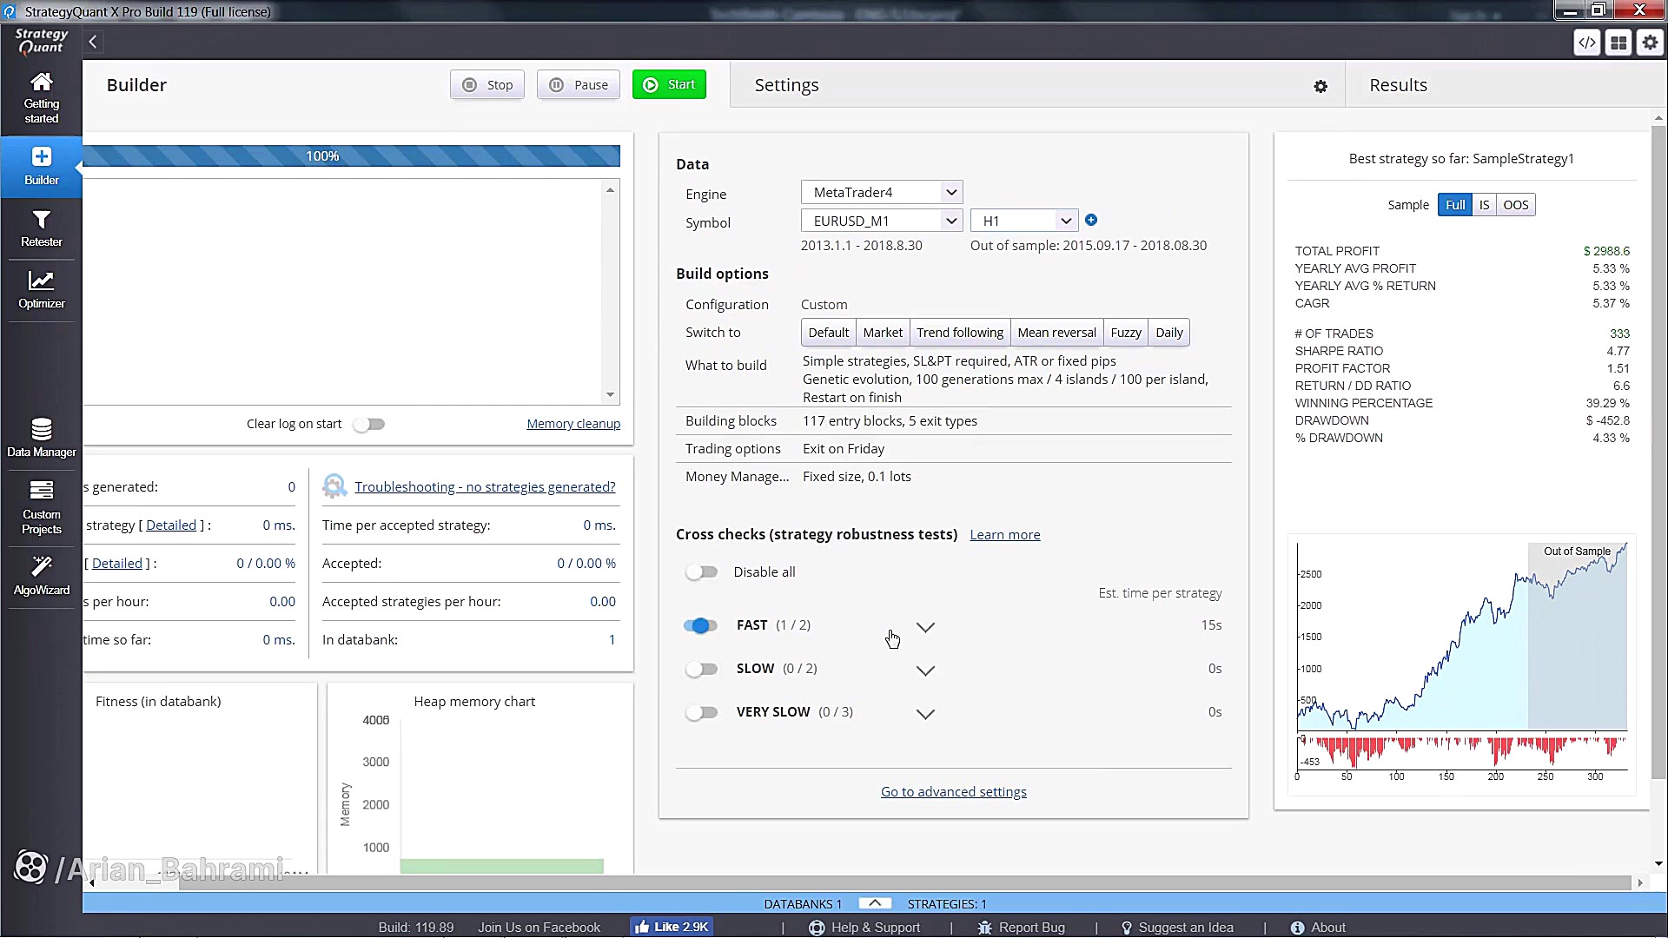Image resolution: width=1668 pixels, height=938 pixels.
Task: Click the 100% build progress bar
Action: click(x=352, y=155)
